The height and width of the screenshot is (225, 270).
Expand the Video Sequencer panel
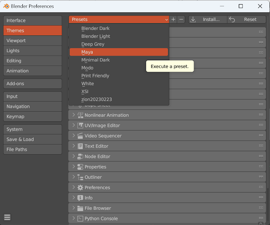[x=73, y=136]
